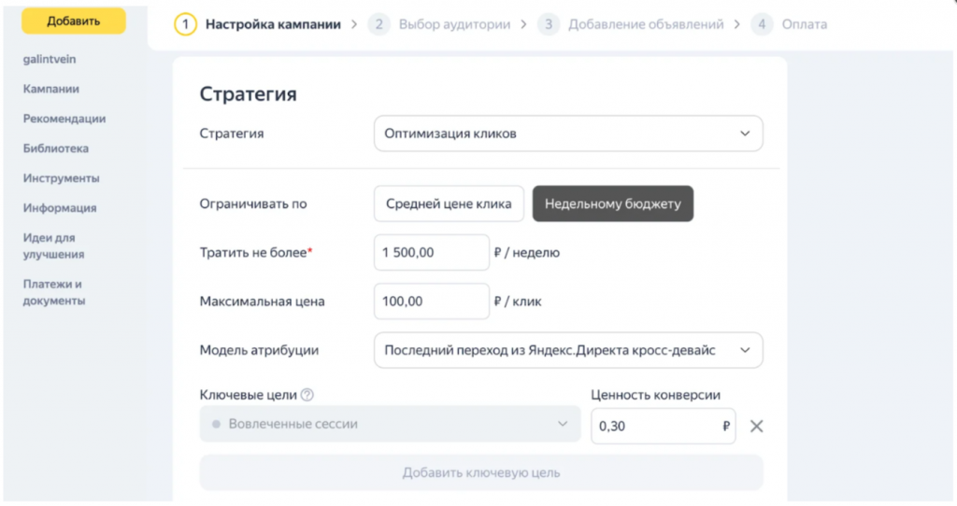The width and height of the screenshot is (957, 506).
Task: Click the yellow Добавить button
Action: point(73,21)
